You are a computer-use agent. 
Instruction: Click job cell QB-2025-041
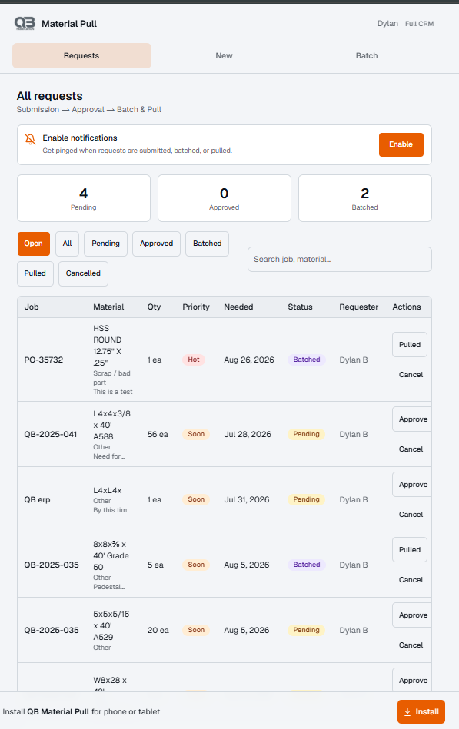point(50,434)
